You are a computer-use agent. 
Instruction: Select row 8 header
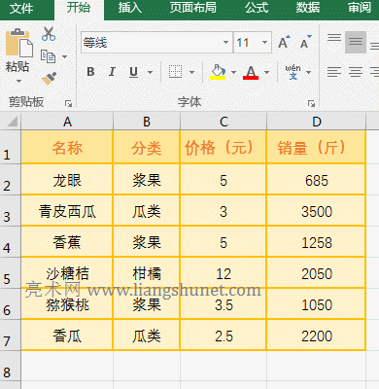coord(11,367)
